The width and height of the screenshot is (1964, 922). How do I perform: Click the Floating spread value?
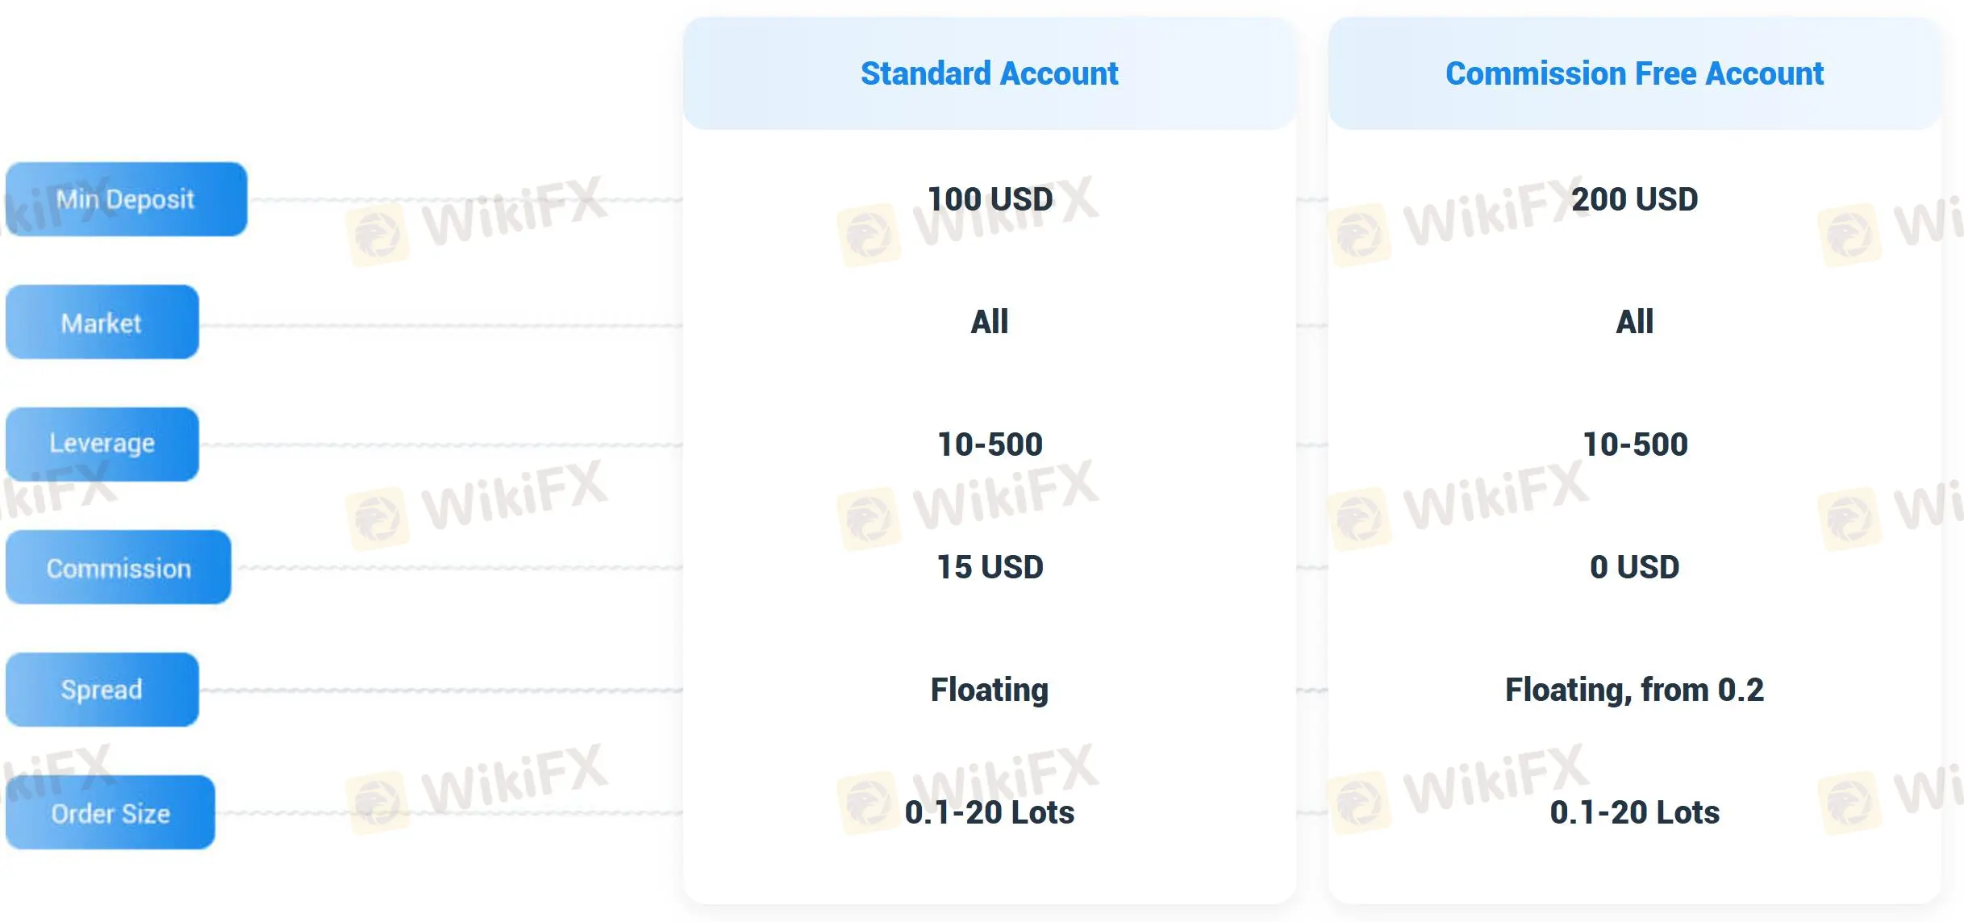(989, 690)
